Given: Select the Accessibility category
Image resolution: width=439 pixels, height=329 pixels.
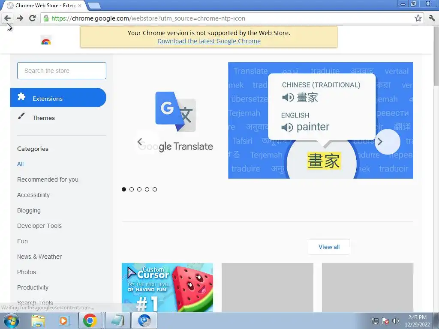Looking at the screenshot, I should [33, 195].
